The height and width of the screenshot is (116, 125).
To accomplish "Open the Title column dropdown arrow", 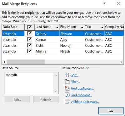I will pos(102,28).
